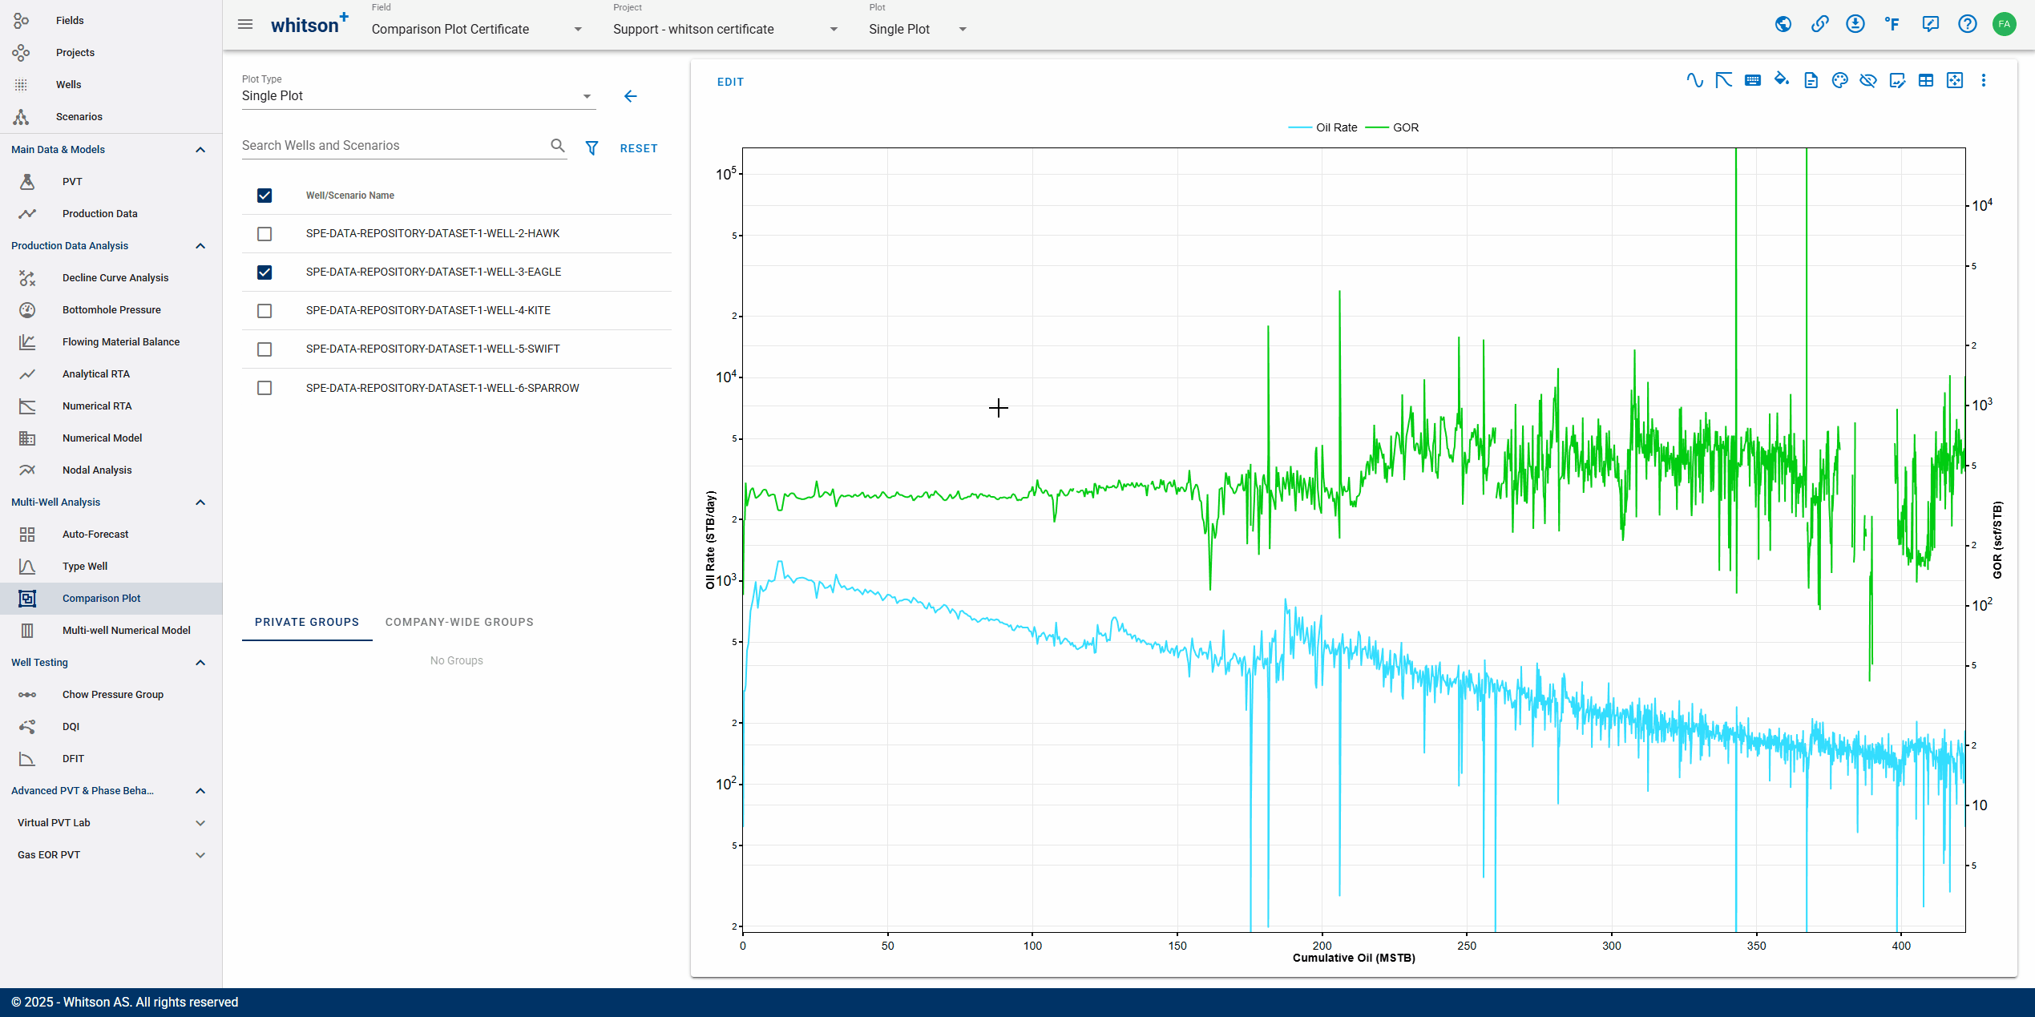
Task: Go to Wells page
Action: pos(69,84)
